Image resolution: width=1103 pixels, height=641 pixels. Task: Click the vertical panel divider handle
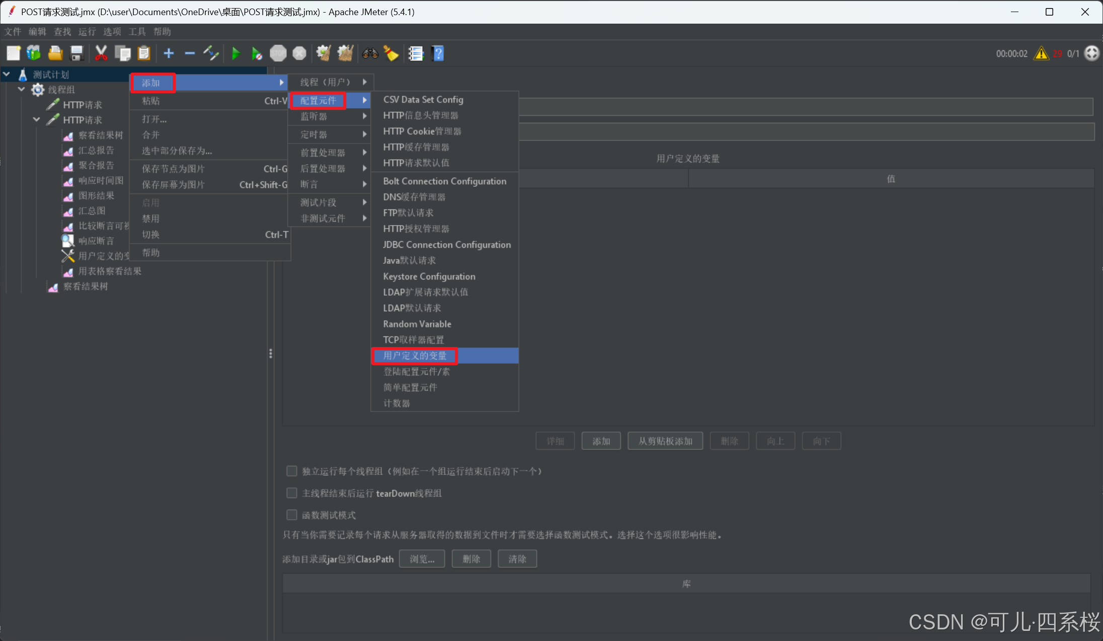[x=271, y=353]
